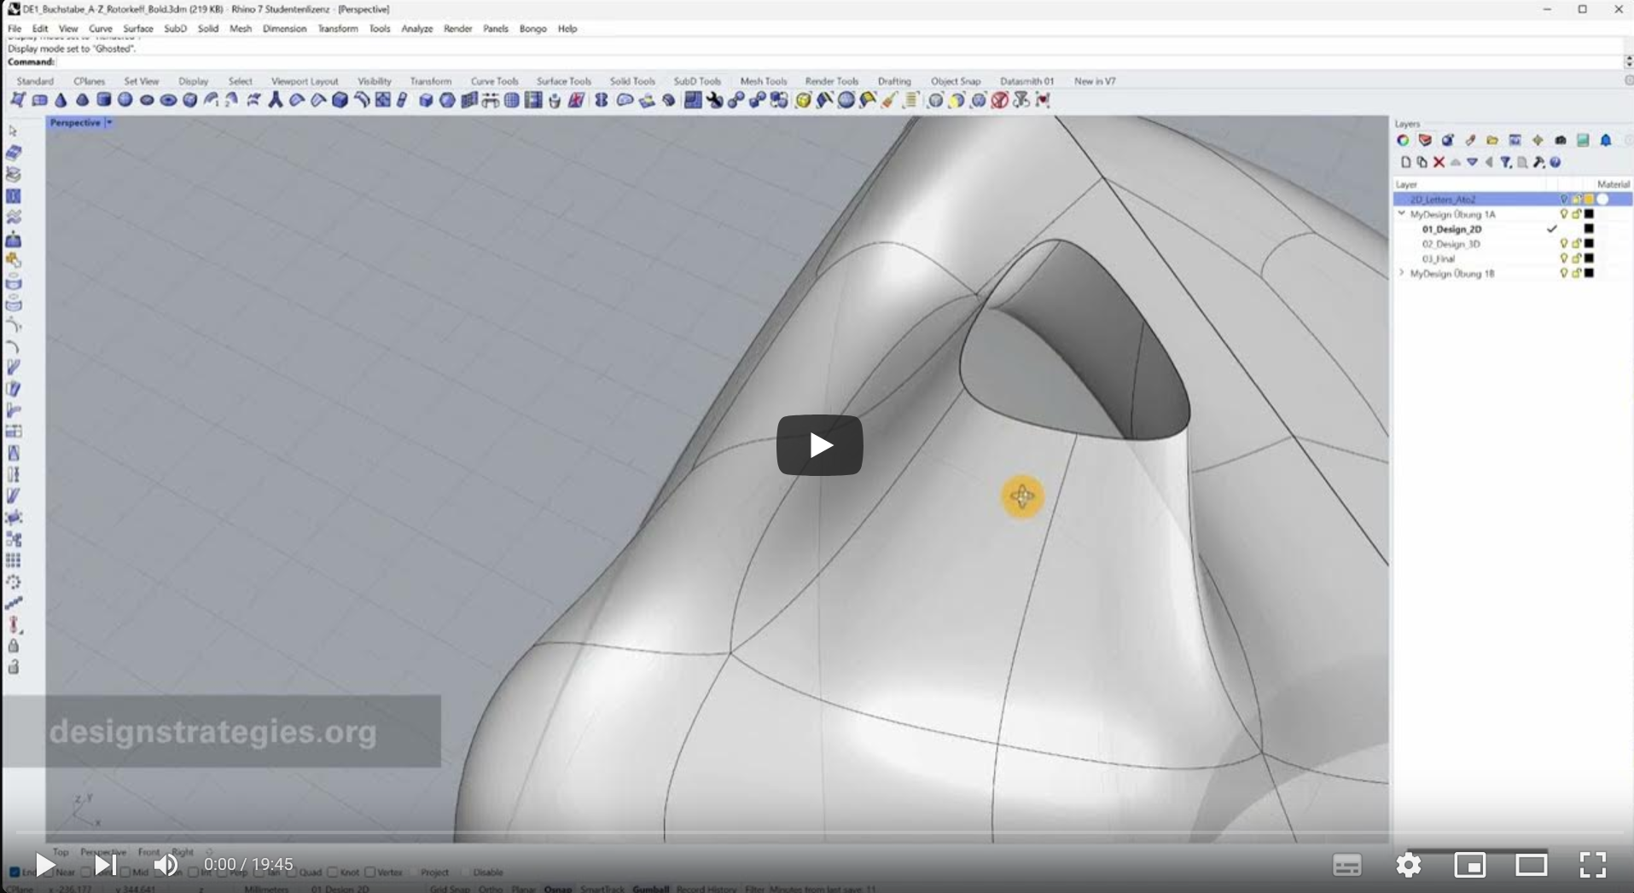1634x893 pixels.
Task: Collapse the MyDesign Übung 1A layer group
Action: point(1401,214)
